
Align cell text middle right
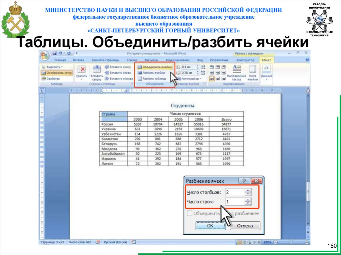pos(223,73)
